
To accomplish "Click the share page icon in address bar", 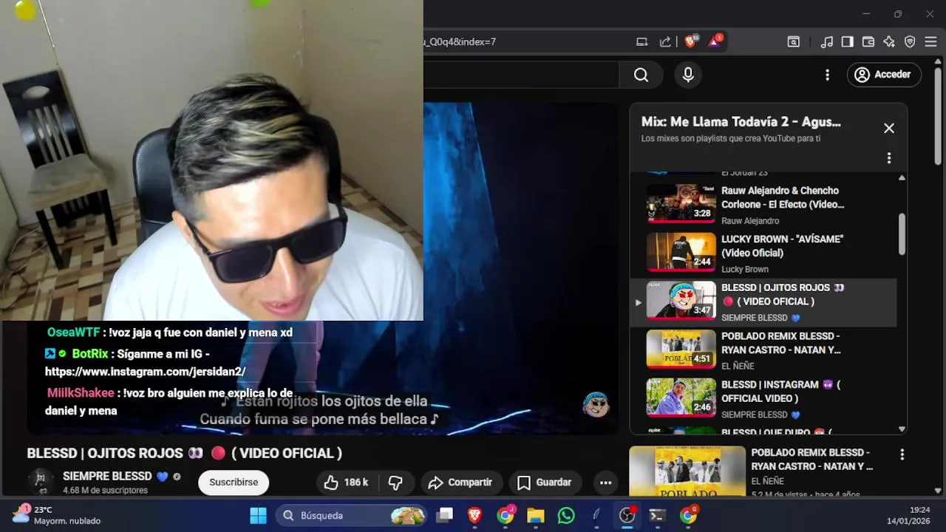I will pos(665,41).
